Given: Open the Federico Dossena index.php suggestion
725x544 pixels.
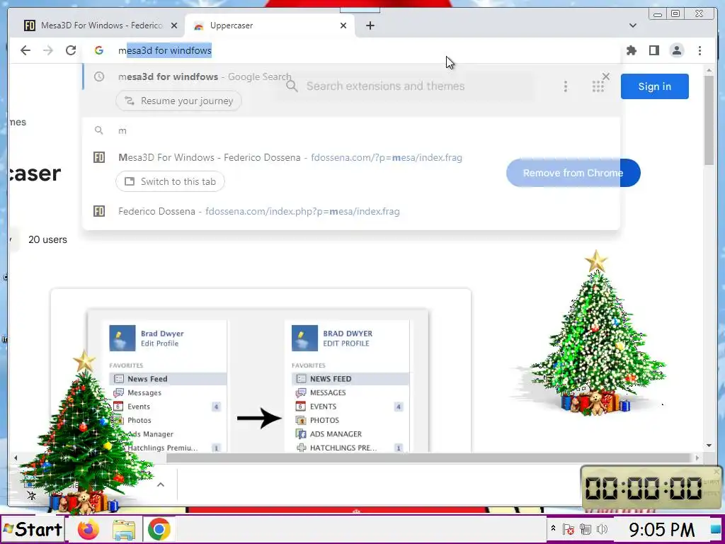Looking at the screenshot, I should pyautogui.click(x=351, y=211).
